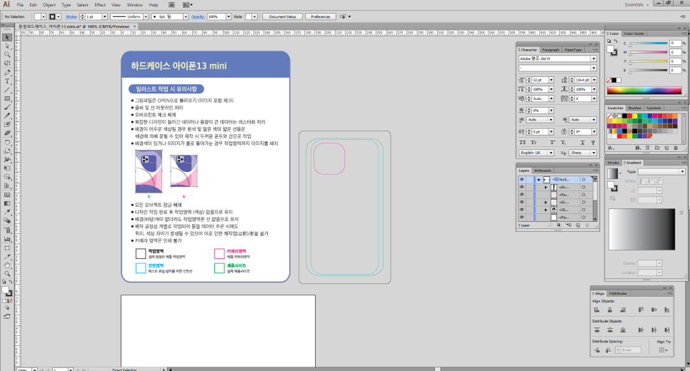The image size is (690, 371).
Task: Select the Mesh tool
Action: click(7, 195)
